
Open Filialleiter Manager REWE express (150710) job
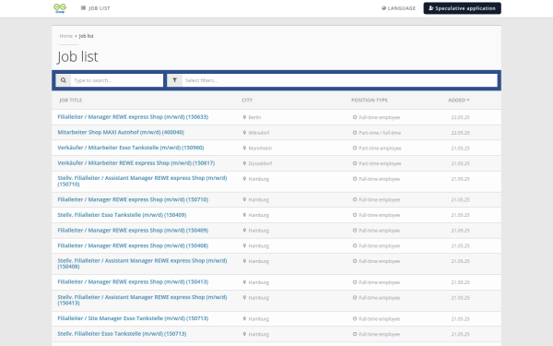(x=133, y=199)
